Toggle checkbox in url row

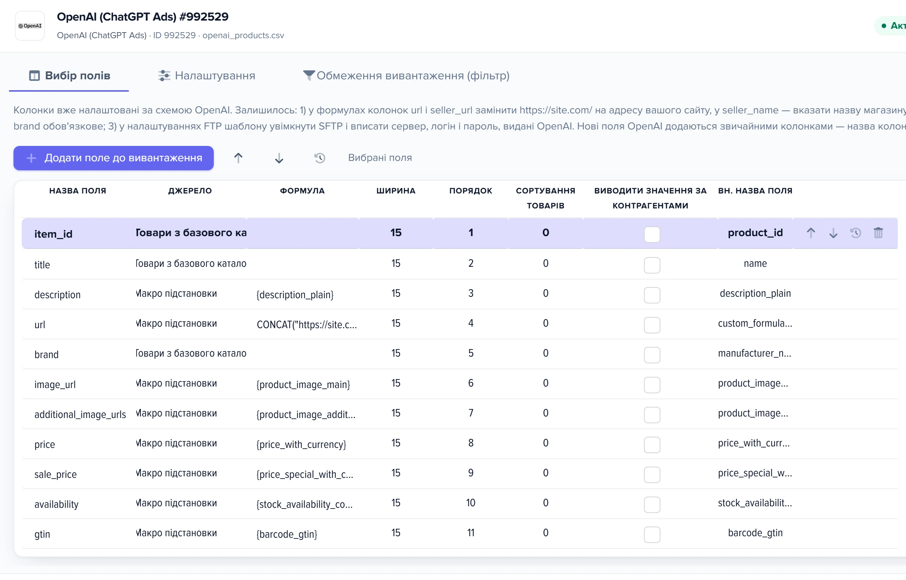coord(652,325)
